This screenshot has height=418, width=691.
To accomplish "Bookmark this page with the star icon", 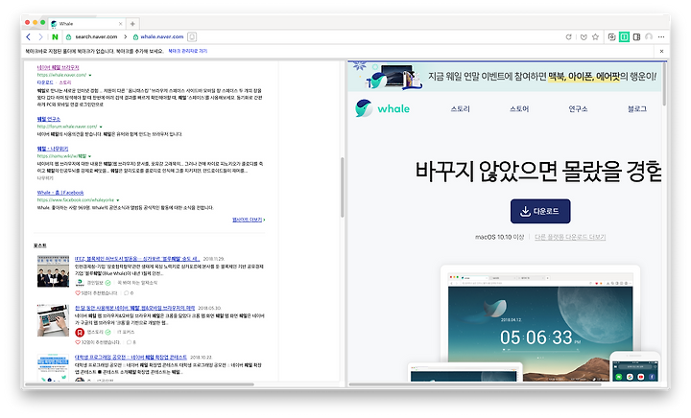I will (595, 37).
